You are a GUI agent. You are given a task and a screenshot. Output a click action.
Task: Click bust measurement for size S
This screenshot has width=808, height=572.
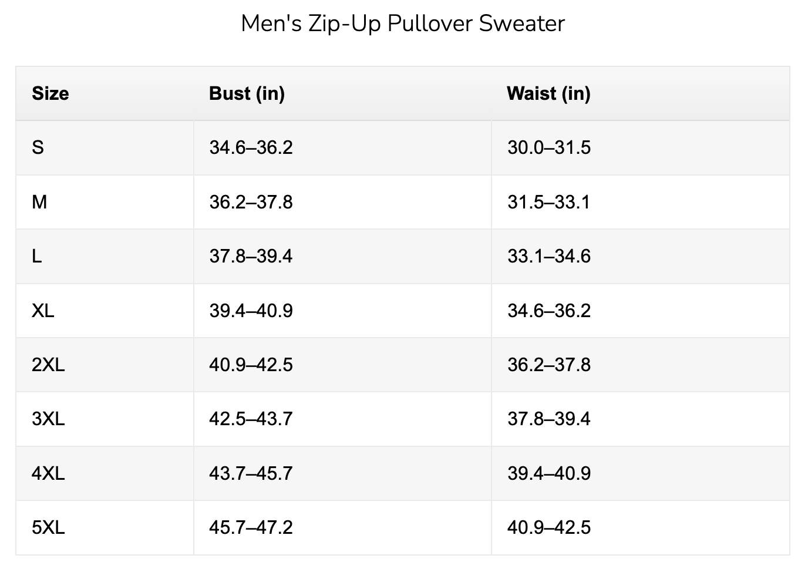251,147
